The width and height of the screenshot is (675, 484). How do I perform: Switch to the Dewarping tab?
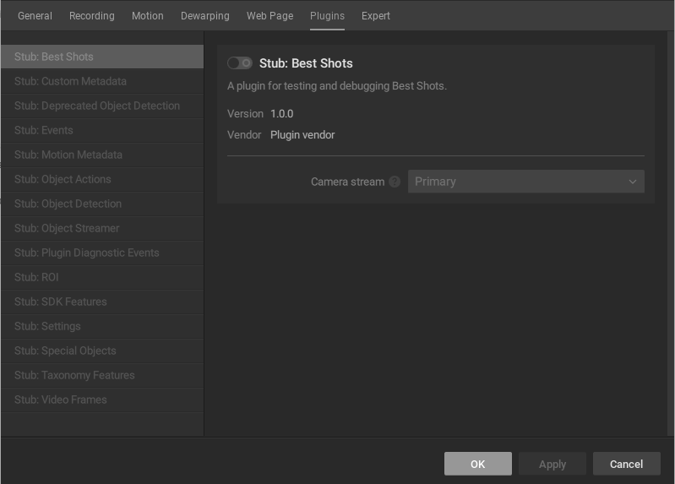205,16
